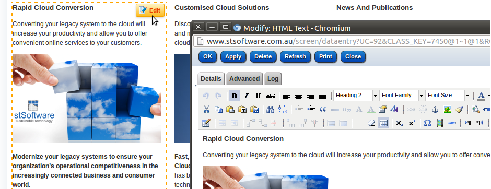Set right-to-left text direction

tap(480, 123)
